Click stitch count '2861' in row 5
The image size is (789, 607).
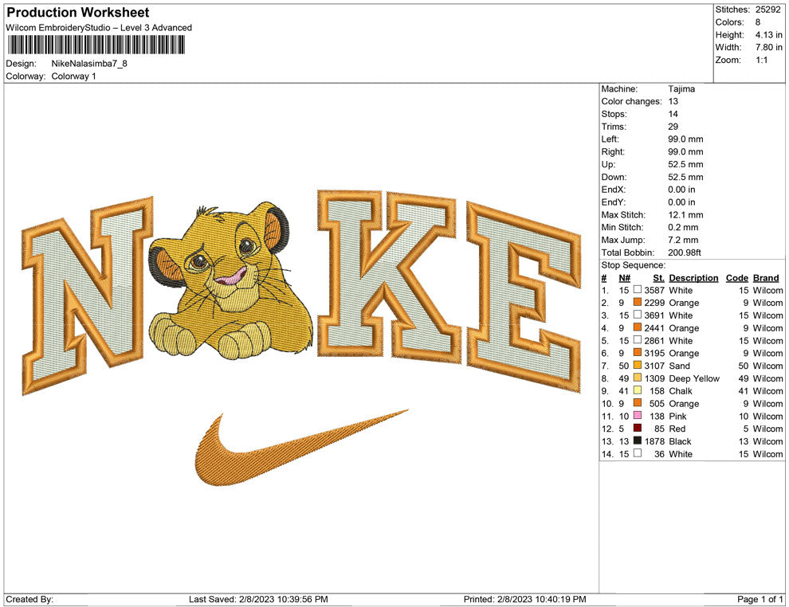coord(654,340)
